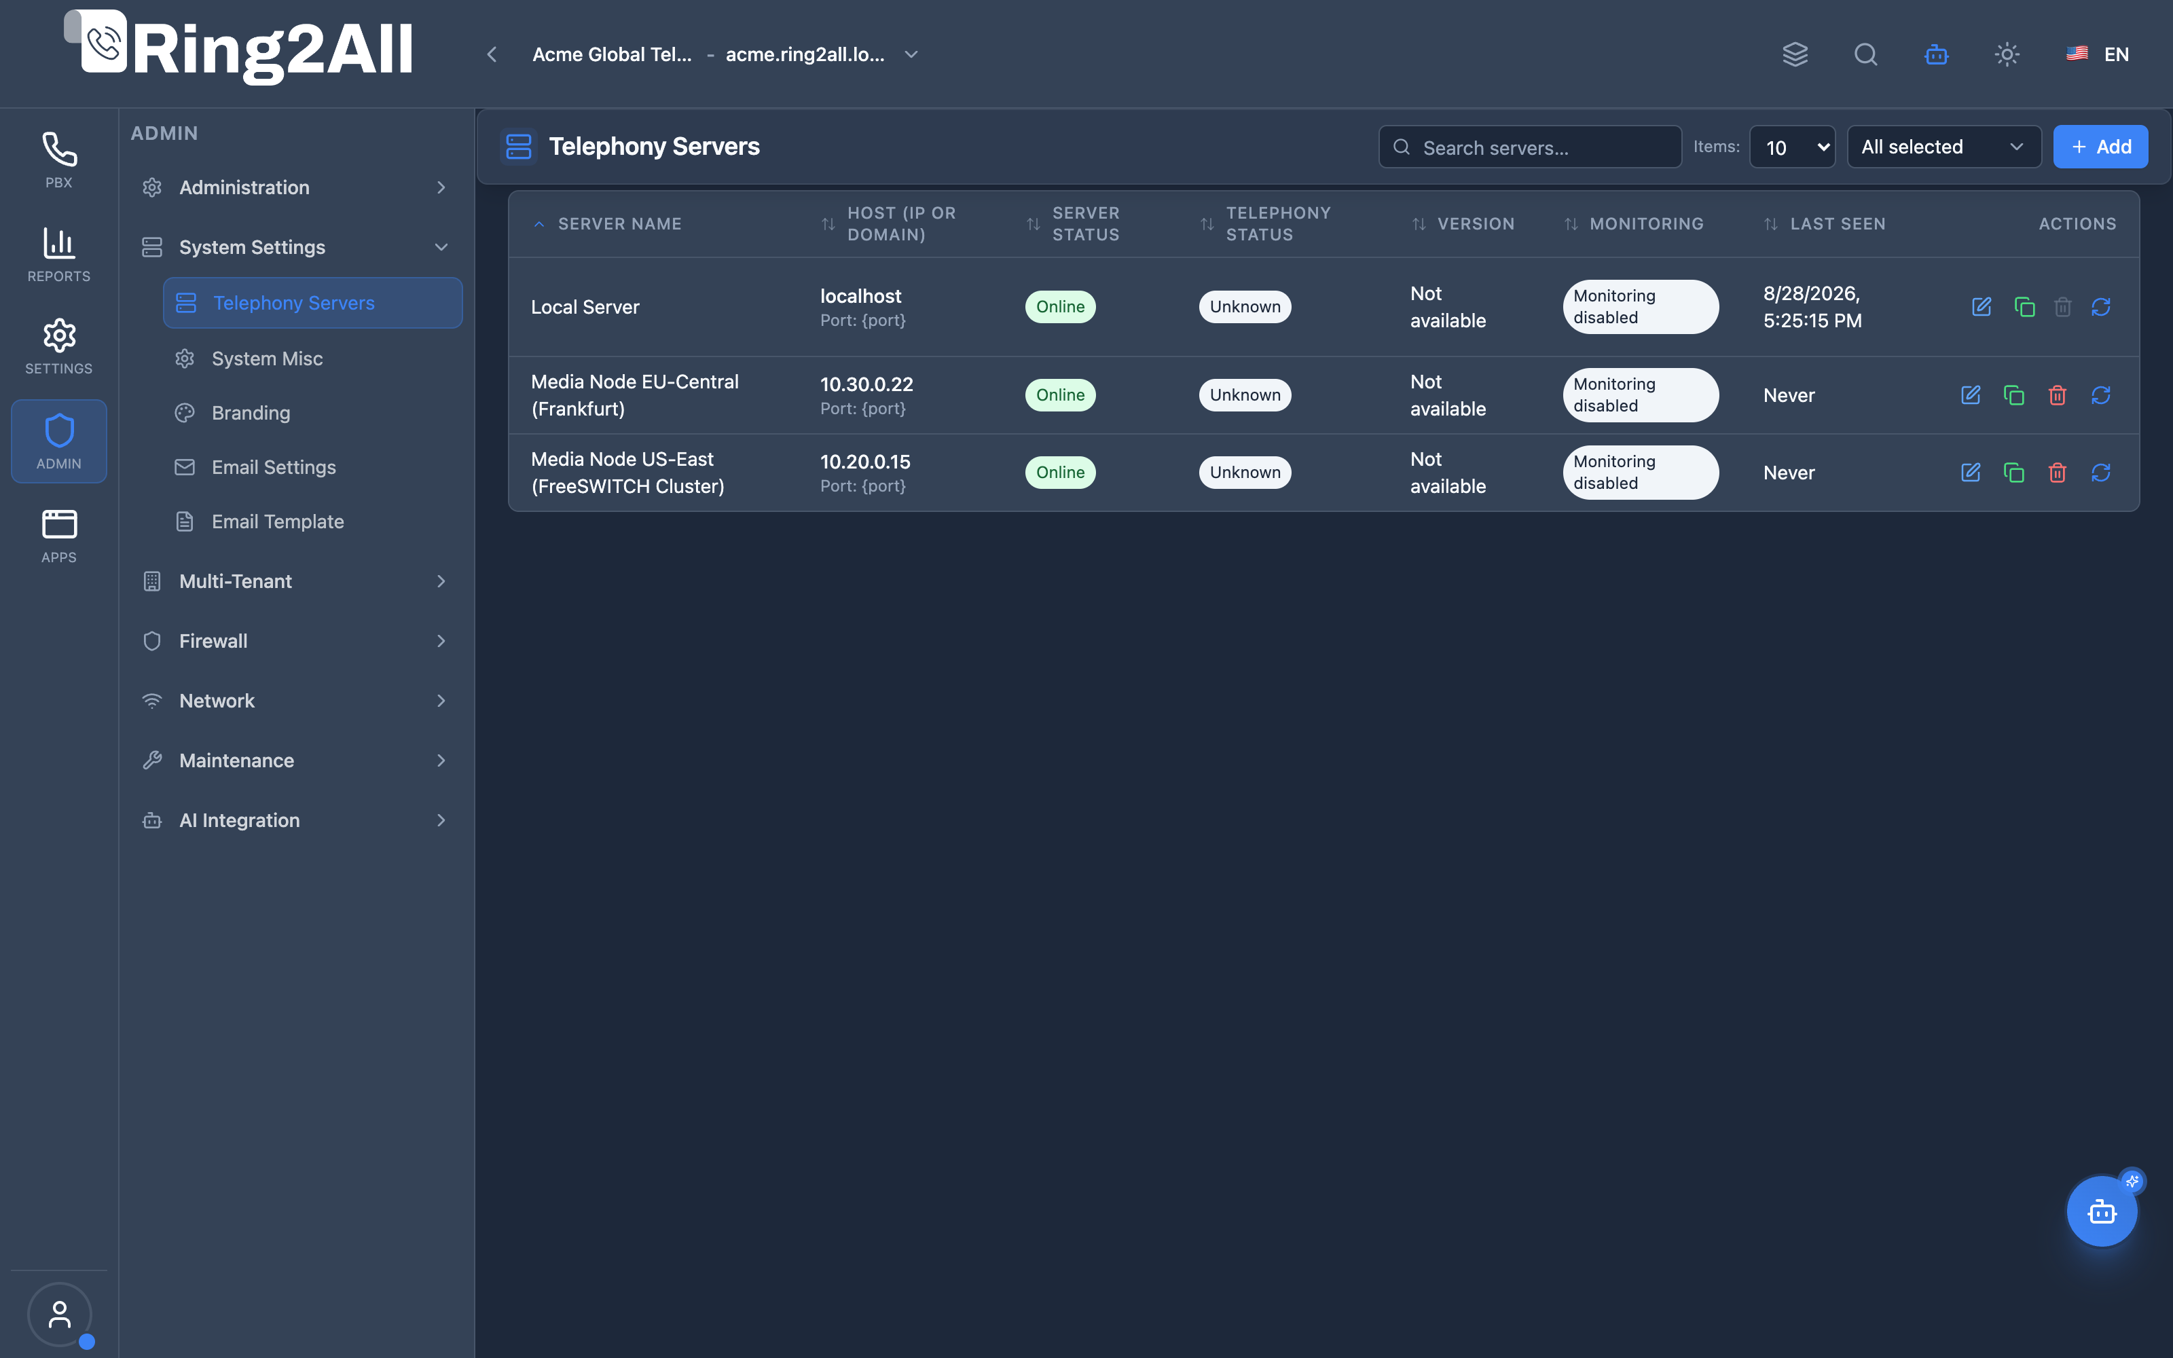Screen dimensions: 2173x1358
Task: Collapse the System Settings group
Action: [x=295, y=247]
